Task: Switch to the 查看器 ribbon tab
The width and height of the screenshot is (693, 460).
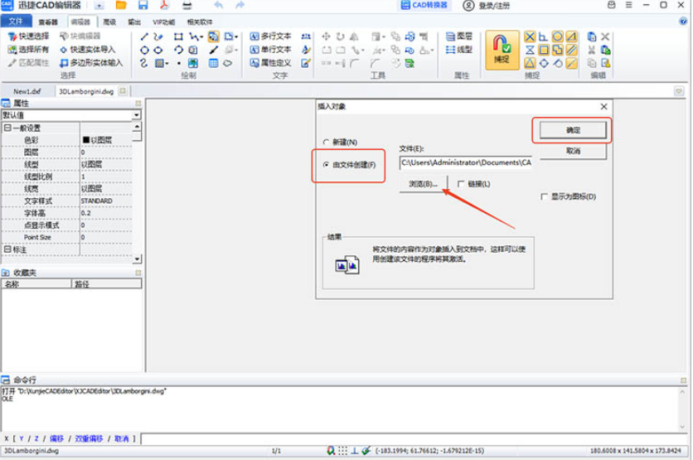Action: pyautogui.click(x=49, y=22)
